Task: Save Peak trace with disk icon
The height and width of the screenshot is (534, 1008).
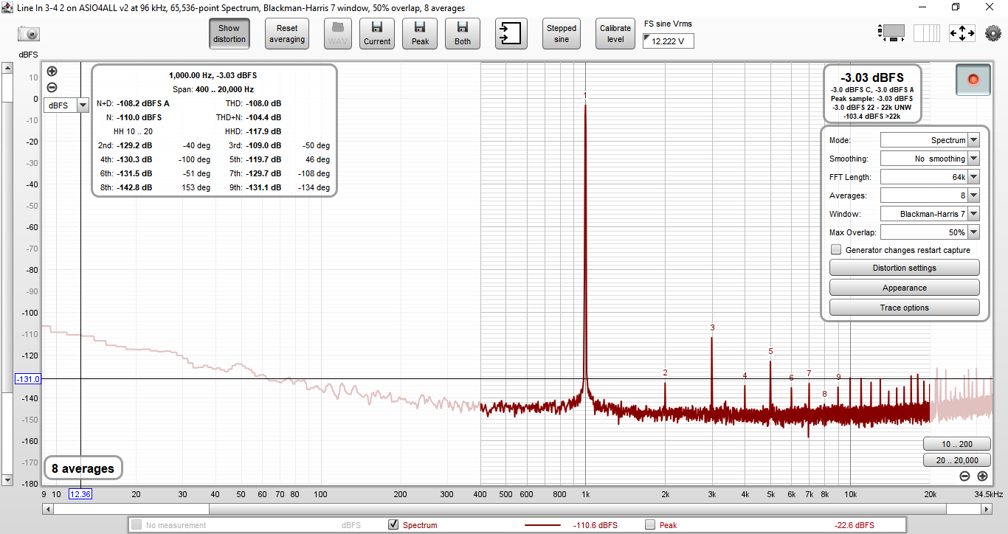Action: (420, 34)
